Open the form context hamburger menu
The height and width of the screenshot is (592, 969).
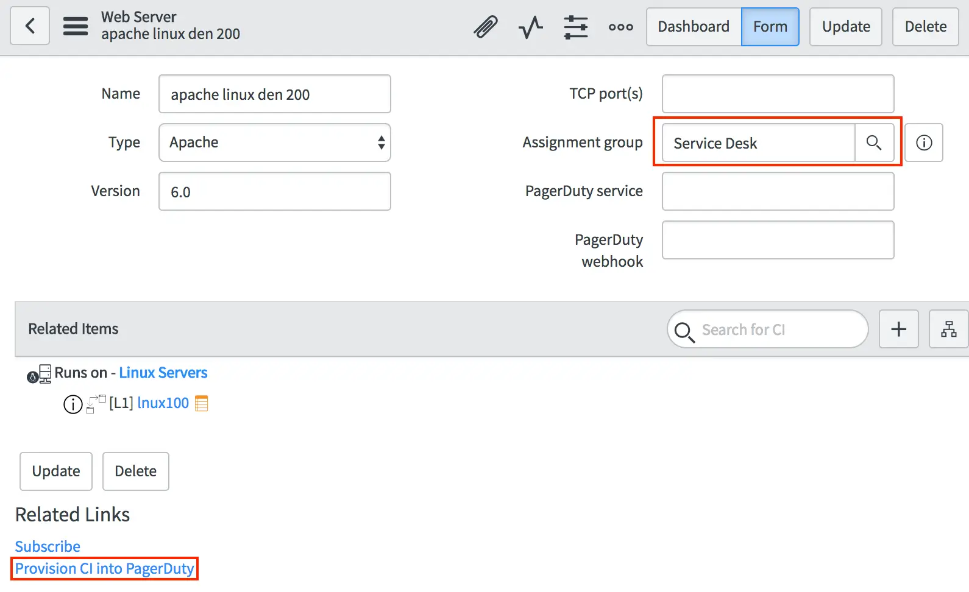pos(76,26)
